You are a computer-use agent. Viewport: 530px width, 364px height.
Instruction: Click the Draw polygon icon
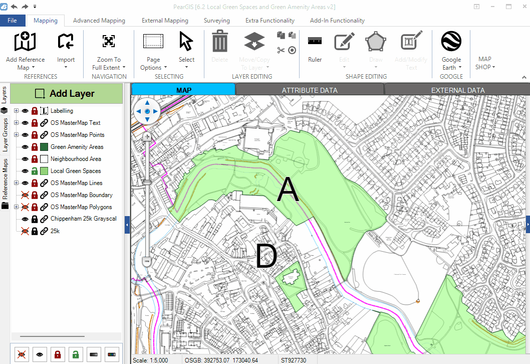[x=376, y=41]
